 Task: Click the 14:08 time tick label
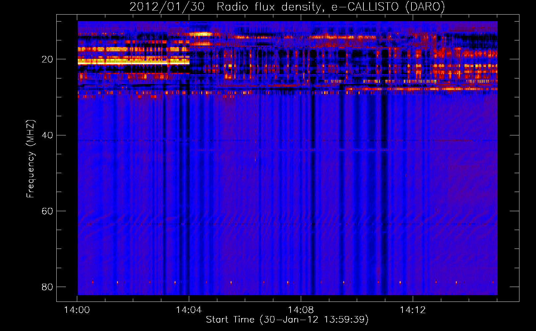(301, 310)
